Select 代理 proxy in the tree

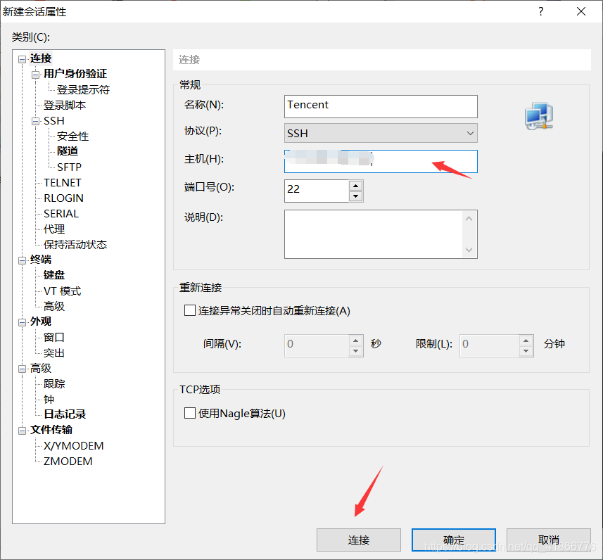pos(54,229)
